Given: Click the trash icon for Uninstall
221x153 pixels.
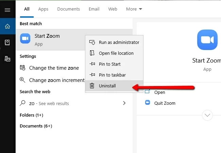Looking at the screenshot, I should point(92,86).
